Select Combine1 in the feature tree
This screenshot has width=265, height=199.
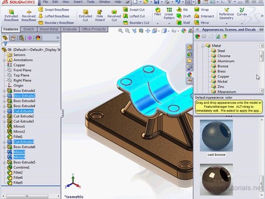click(x=18, y=167)
